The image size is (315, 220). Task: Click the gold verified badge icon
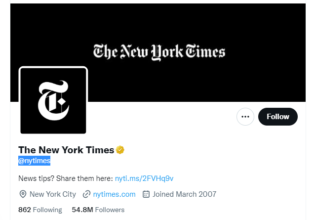pos(120,150)
